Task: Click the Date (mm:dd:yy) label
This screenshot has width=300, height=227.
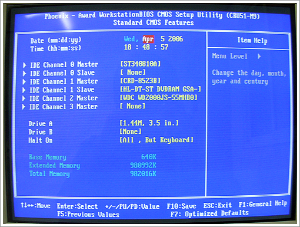Action: pyautogui.click(x=56, y=40)
